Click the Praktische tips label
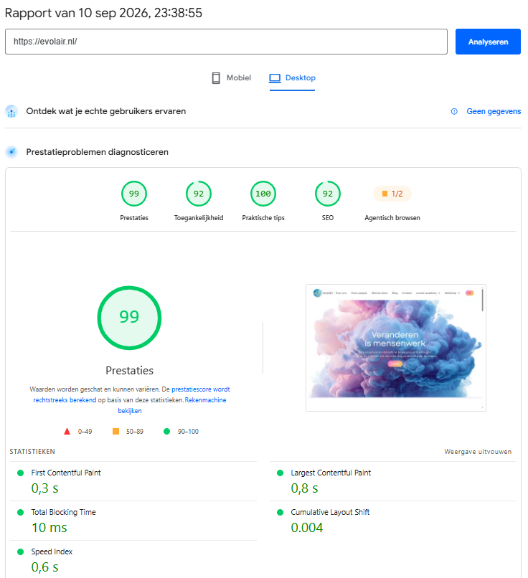The height and width of the screenshot is (578, 528). tap(263, 218)
